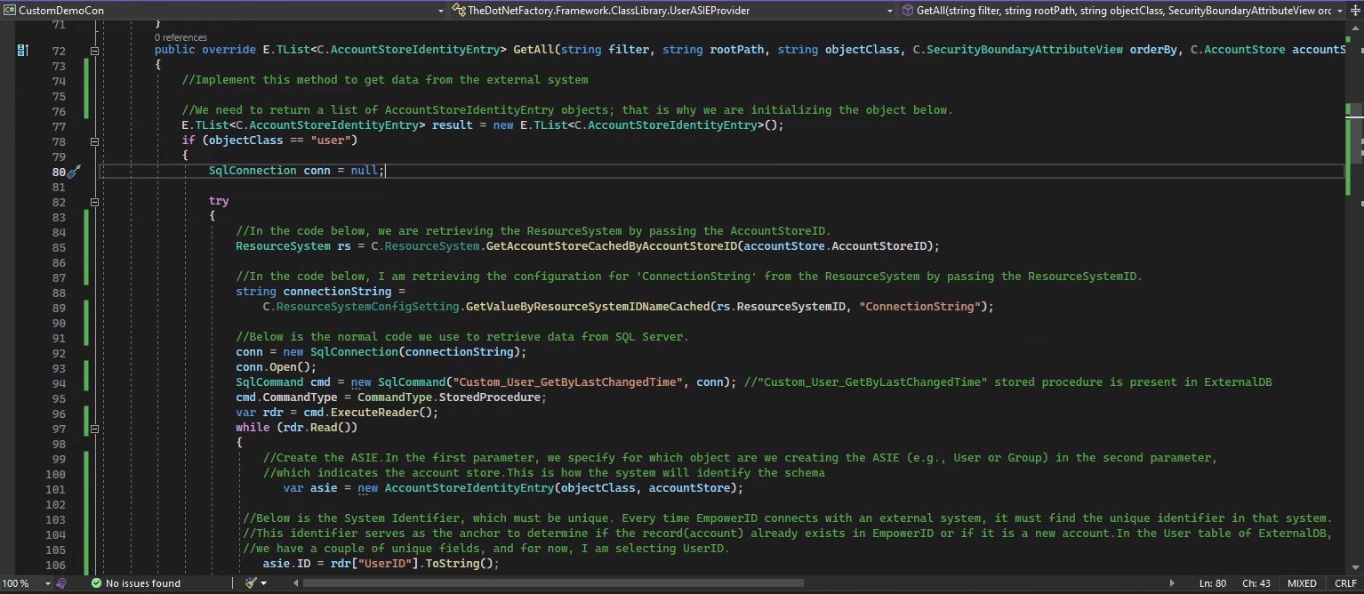This screenshot has height=594, width=1364.
Task: Click the class icon beside UserASIEProvider
Action: point(459,10)
